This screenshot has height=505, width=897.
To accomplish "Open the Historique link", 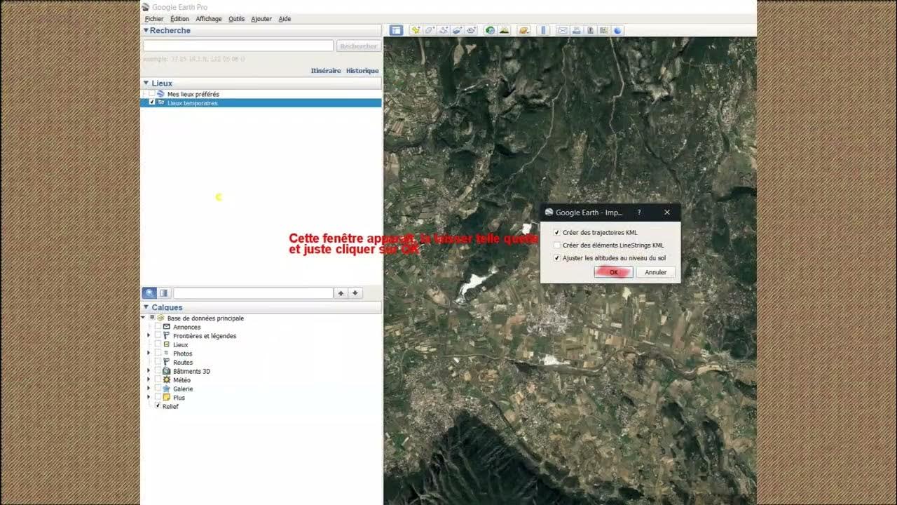I will click(362, 71).
